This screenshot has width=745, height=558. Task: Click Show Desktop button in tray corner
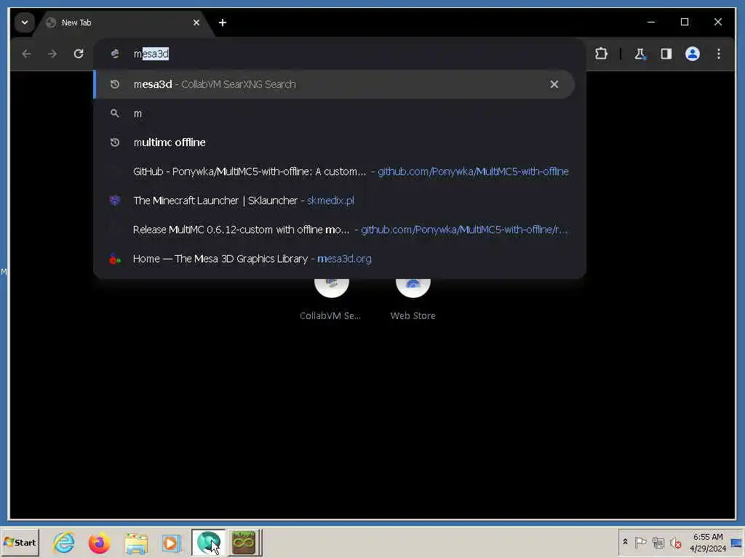(737, 542)
